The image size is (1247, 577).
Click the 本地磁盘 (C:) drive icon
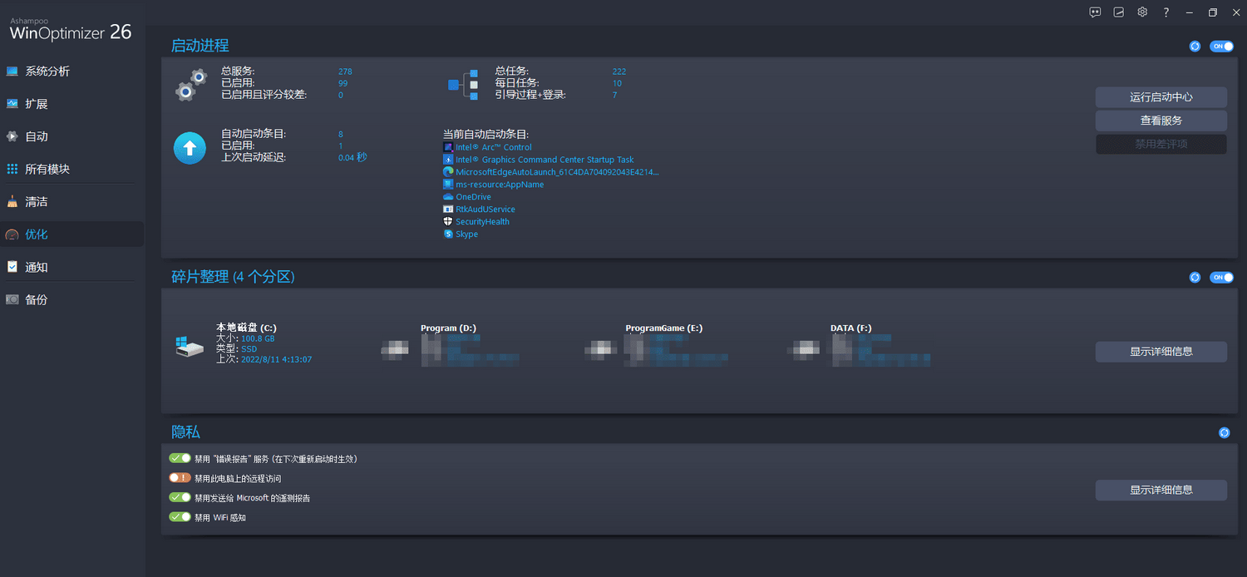pos(190,346)
